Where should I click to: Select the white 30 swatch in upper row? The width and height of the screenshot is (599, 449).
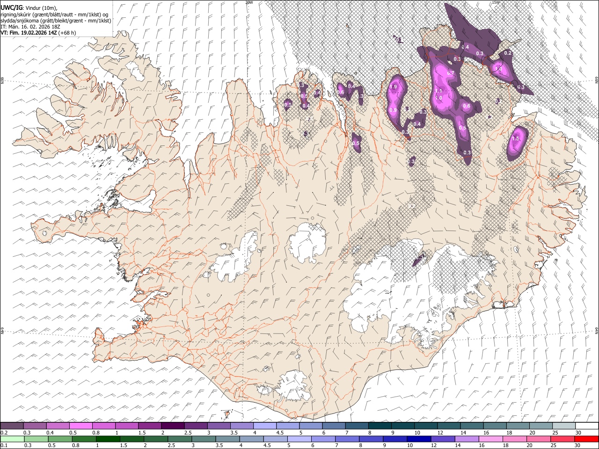pyautogui.click(x=587, y=426)
